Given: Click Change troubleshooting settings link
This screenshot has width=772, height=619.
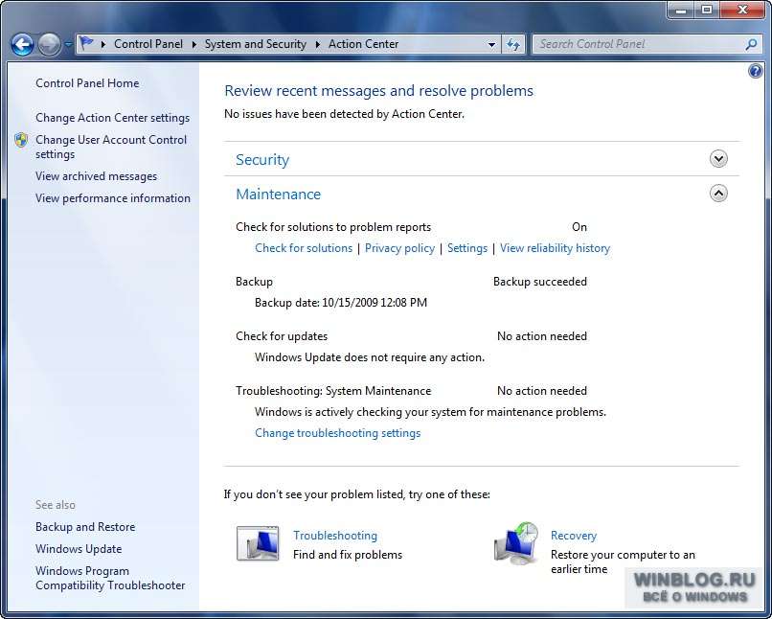Looking at the screenshot, I should pyautogui.click(x=338, y=433).
